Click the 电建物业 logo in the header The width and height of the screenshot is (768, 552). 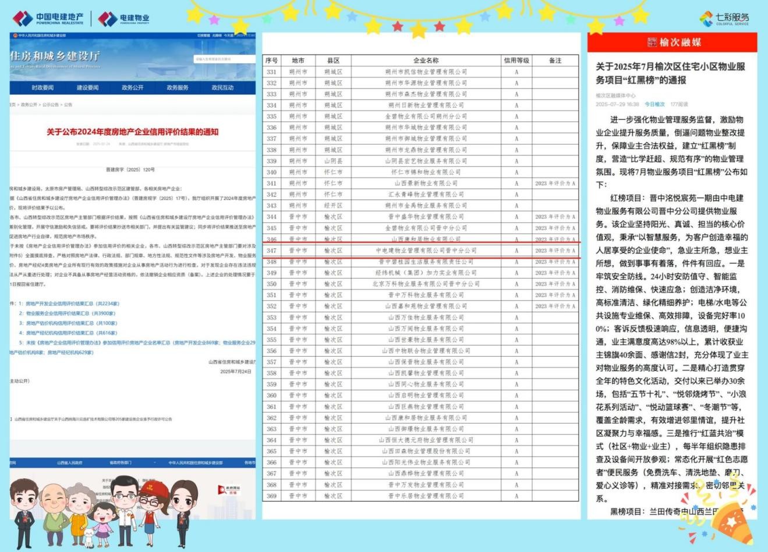pos(124,19)
